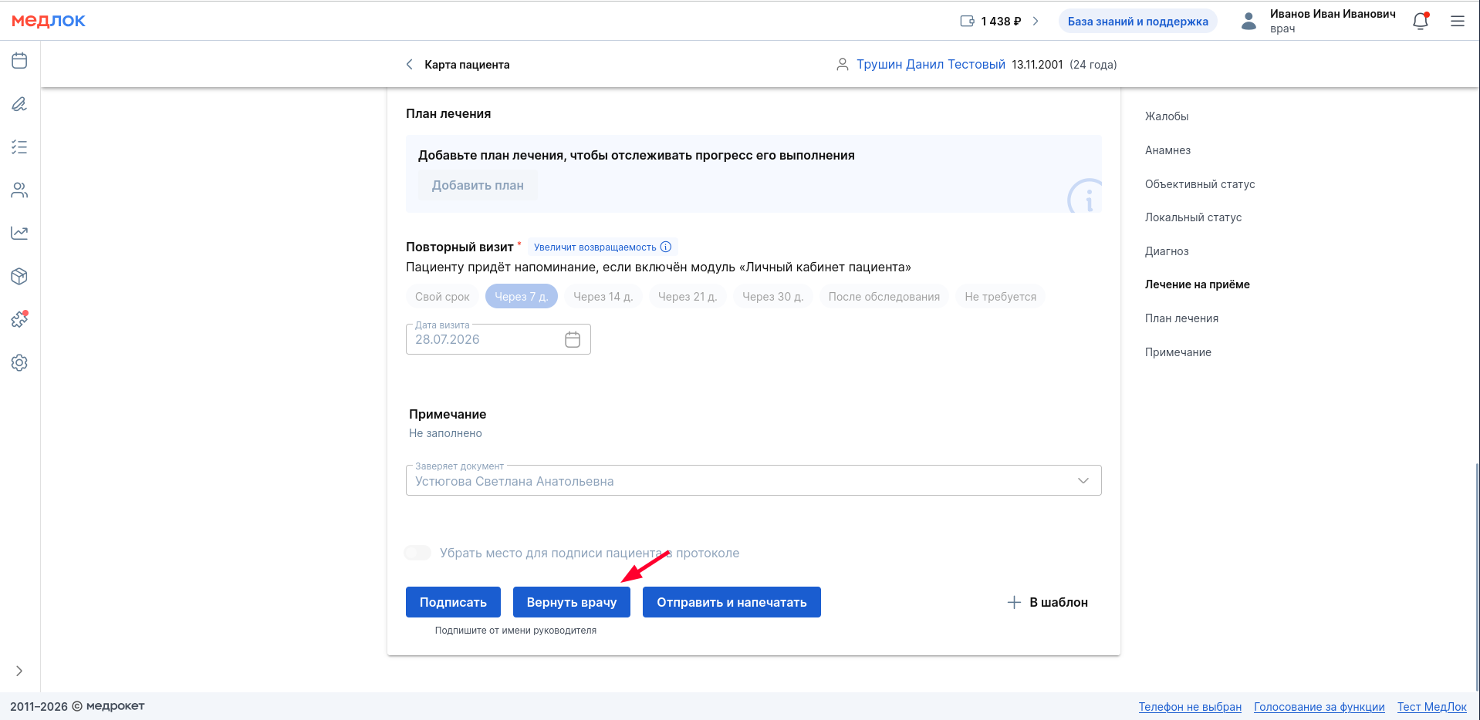Viewport: 1480px width, 720px height.
Task: Jump to Примечание nav item
Action: pyautogui.click(x=1178, y=352)
